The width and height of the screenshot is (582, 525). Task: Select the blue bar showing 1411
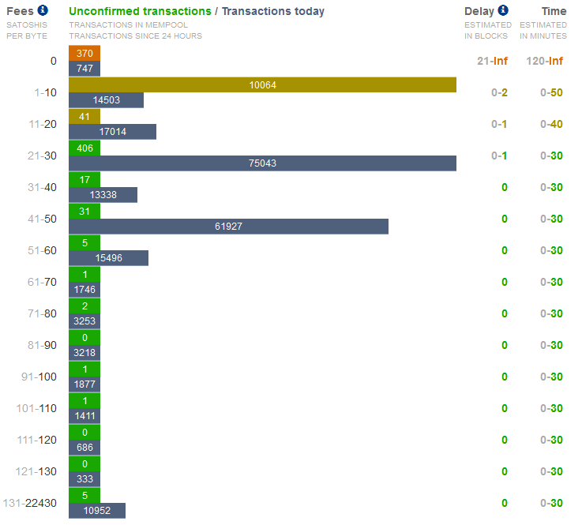pos(84,415)
